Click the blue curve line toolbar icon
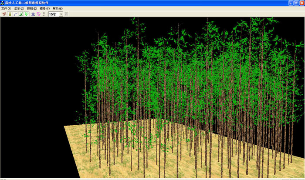The width and height of the screenshot is (305, 180). [15, 14]
